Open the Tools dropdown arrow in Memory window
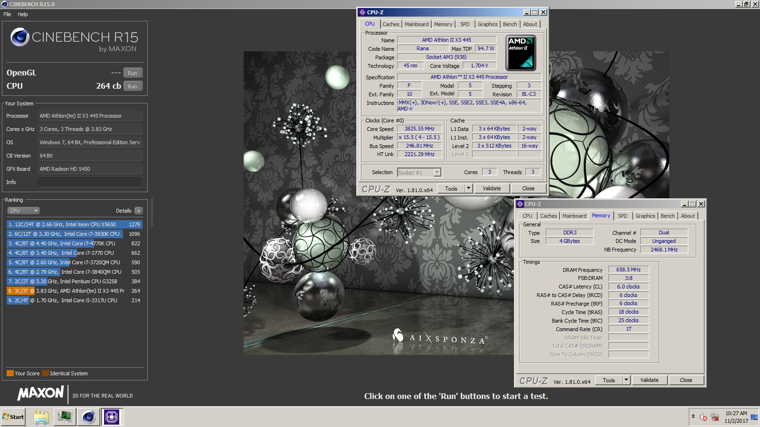Screen dimensions: 760x427 [x=626, y=380]
